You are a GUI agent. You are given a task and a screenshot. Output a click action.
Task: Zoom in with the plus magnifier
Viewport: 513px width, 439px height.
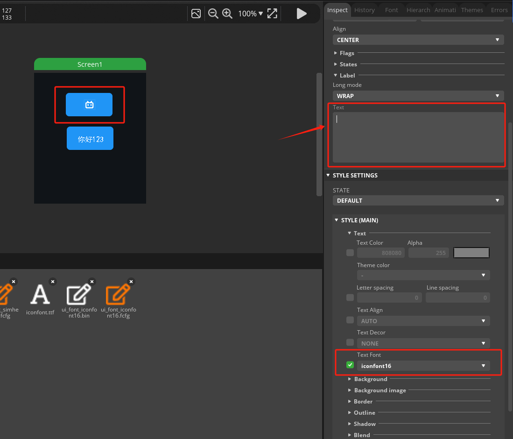pyautogui.click(x=227, y=14)
